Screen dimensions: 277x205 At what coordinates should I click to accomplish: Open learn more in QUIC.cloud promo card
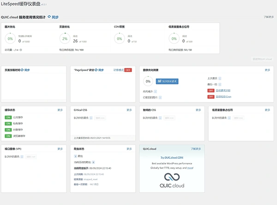(x=196, y=149)
